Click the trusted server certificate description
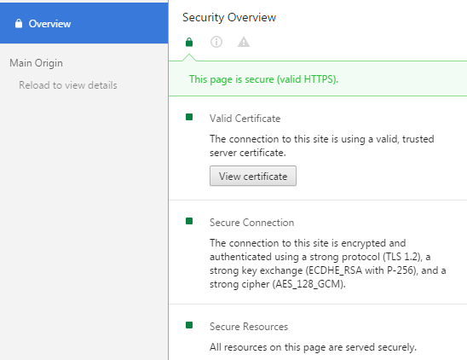467x360 pixels. [x=321, y=146]
